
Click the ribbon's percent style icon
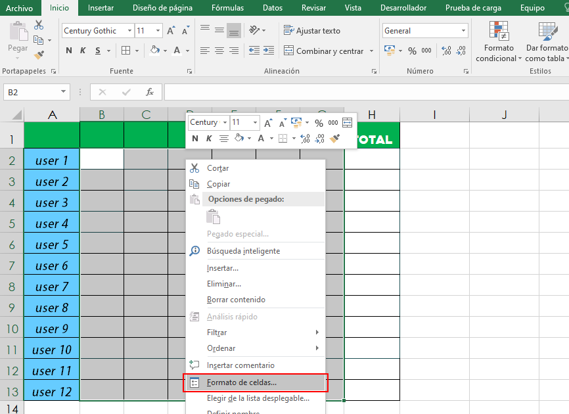click(412, 51)
